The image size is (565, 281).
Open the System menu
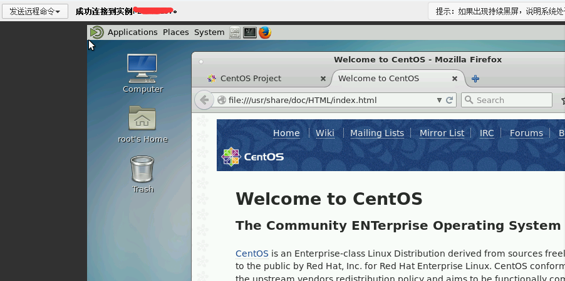[209, 32]
